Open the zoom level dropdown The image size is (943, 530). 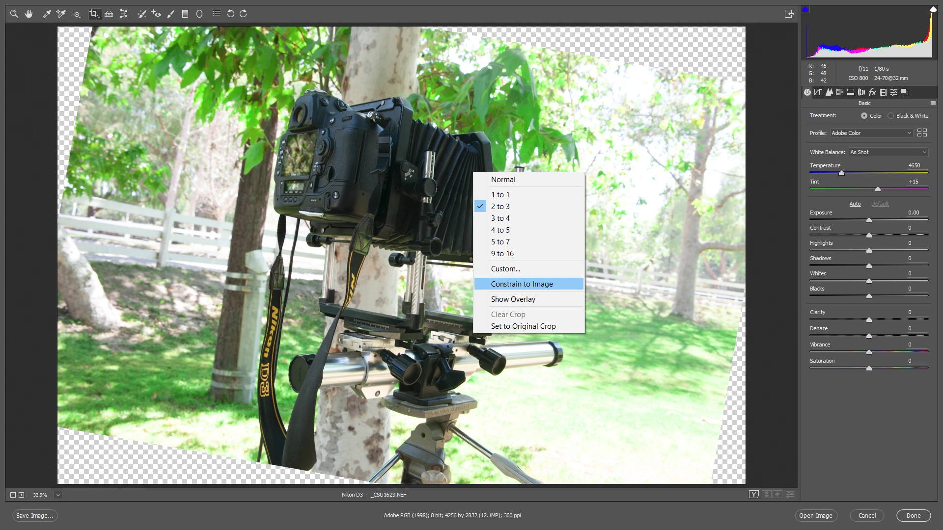click(58, 495)
